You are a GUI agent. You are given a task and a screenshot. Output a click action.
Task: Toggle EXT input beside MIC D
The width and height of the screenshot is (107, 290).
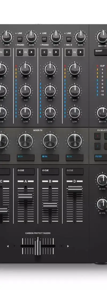click(69, 39)
